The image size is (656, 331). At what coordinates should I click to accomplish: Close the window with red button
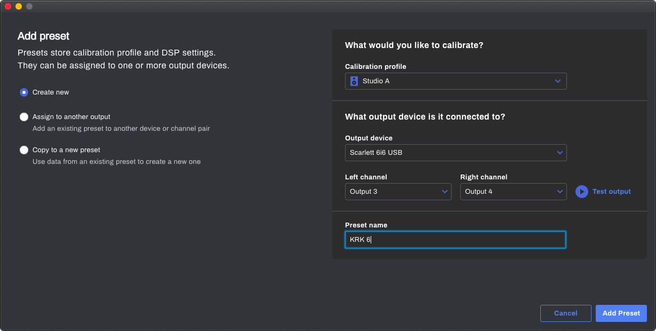click(x=8, y=6)
